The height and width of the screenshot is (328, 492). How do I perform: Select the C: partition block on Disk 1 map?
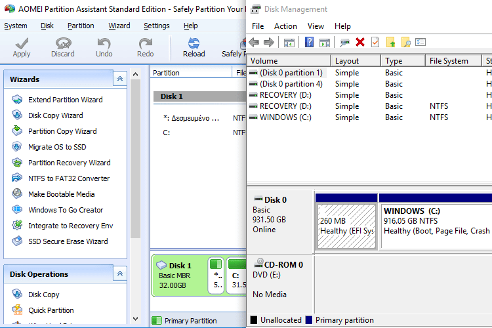[x=237, y=276]
